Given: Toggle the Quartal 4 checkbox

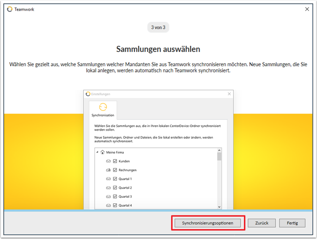Looking at the screenshot, I should [x=115, y=205].
